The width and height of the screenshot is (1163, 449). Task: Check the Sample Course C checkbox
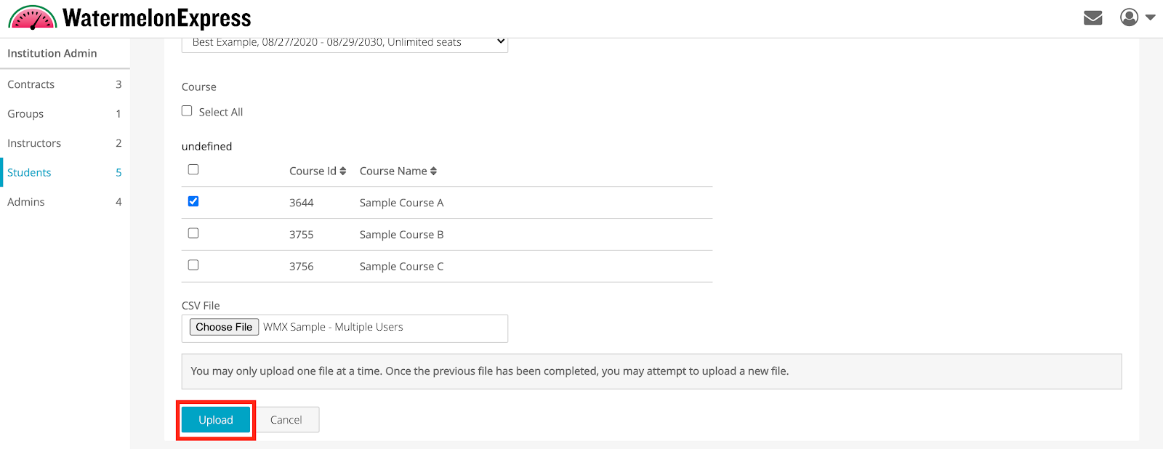193,265
